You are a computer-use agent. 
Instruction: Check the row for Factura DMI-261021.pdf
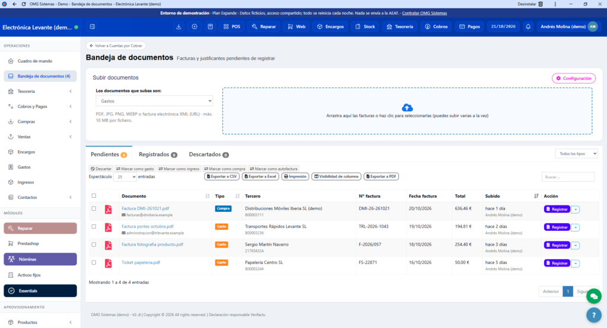[94, 208]
